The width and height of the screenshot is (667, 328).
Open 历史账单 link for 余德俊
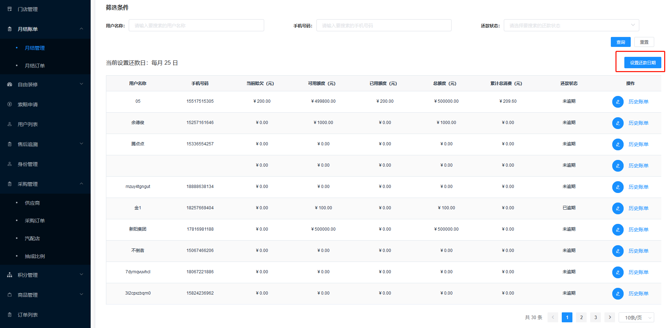pos(639,123)
